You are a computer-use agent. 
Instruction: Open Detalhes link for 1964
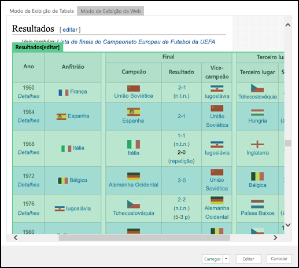[28, 120]
